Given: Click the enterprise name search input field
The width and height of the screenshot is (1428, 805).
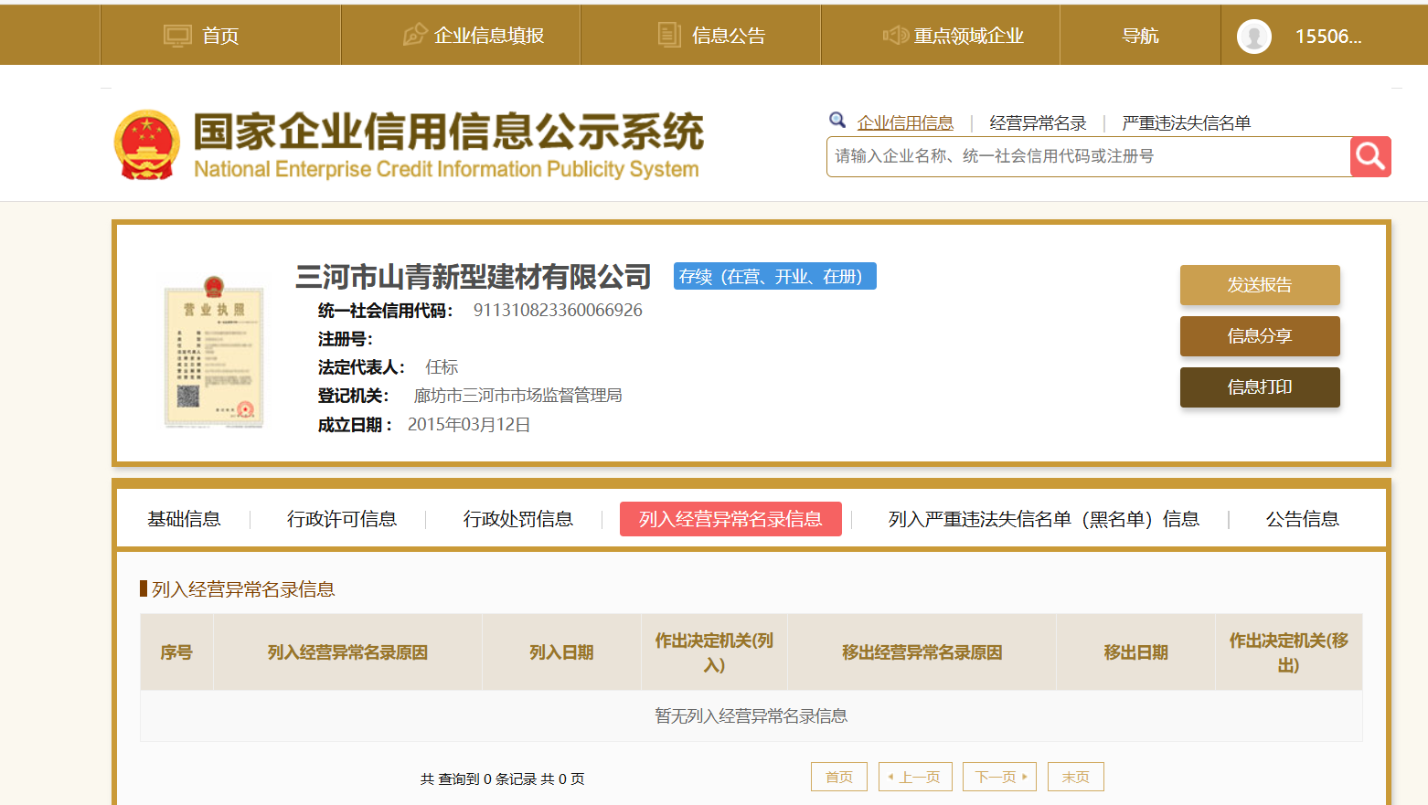Looking at the screenshot, I should click(x=1088, y=156).
